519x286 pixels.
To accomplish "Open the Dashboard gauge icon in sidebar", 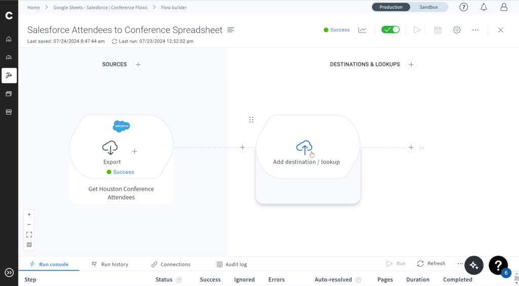I will pyautogui.click(x=9, y=57).
